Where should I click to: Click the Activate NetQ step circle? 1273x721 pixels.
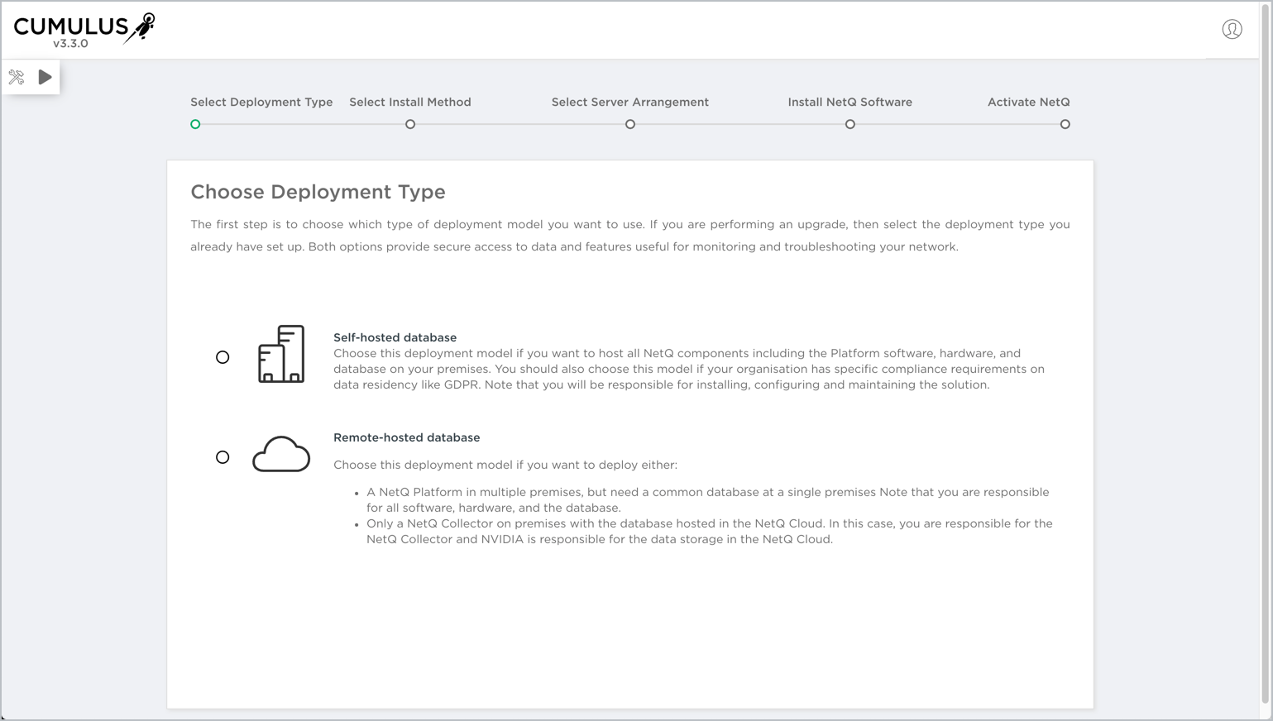pos(1065,124)
